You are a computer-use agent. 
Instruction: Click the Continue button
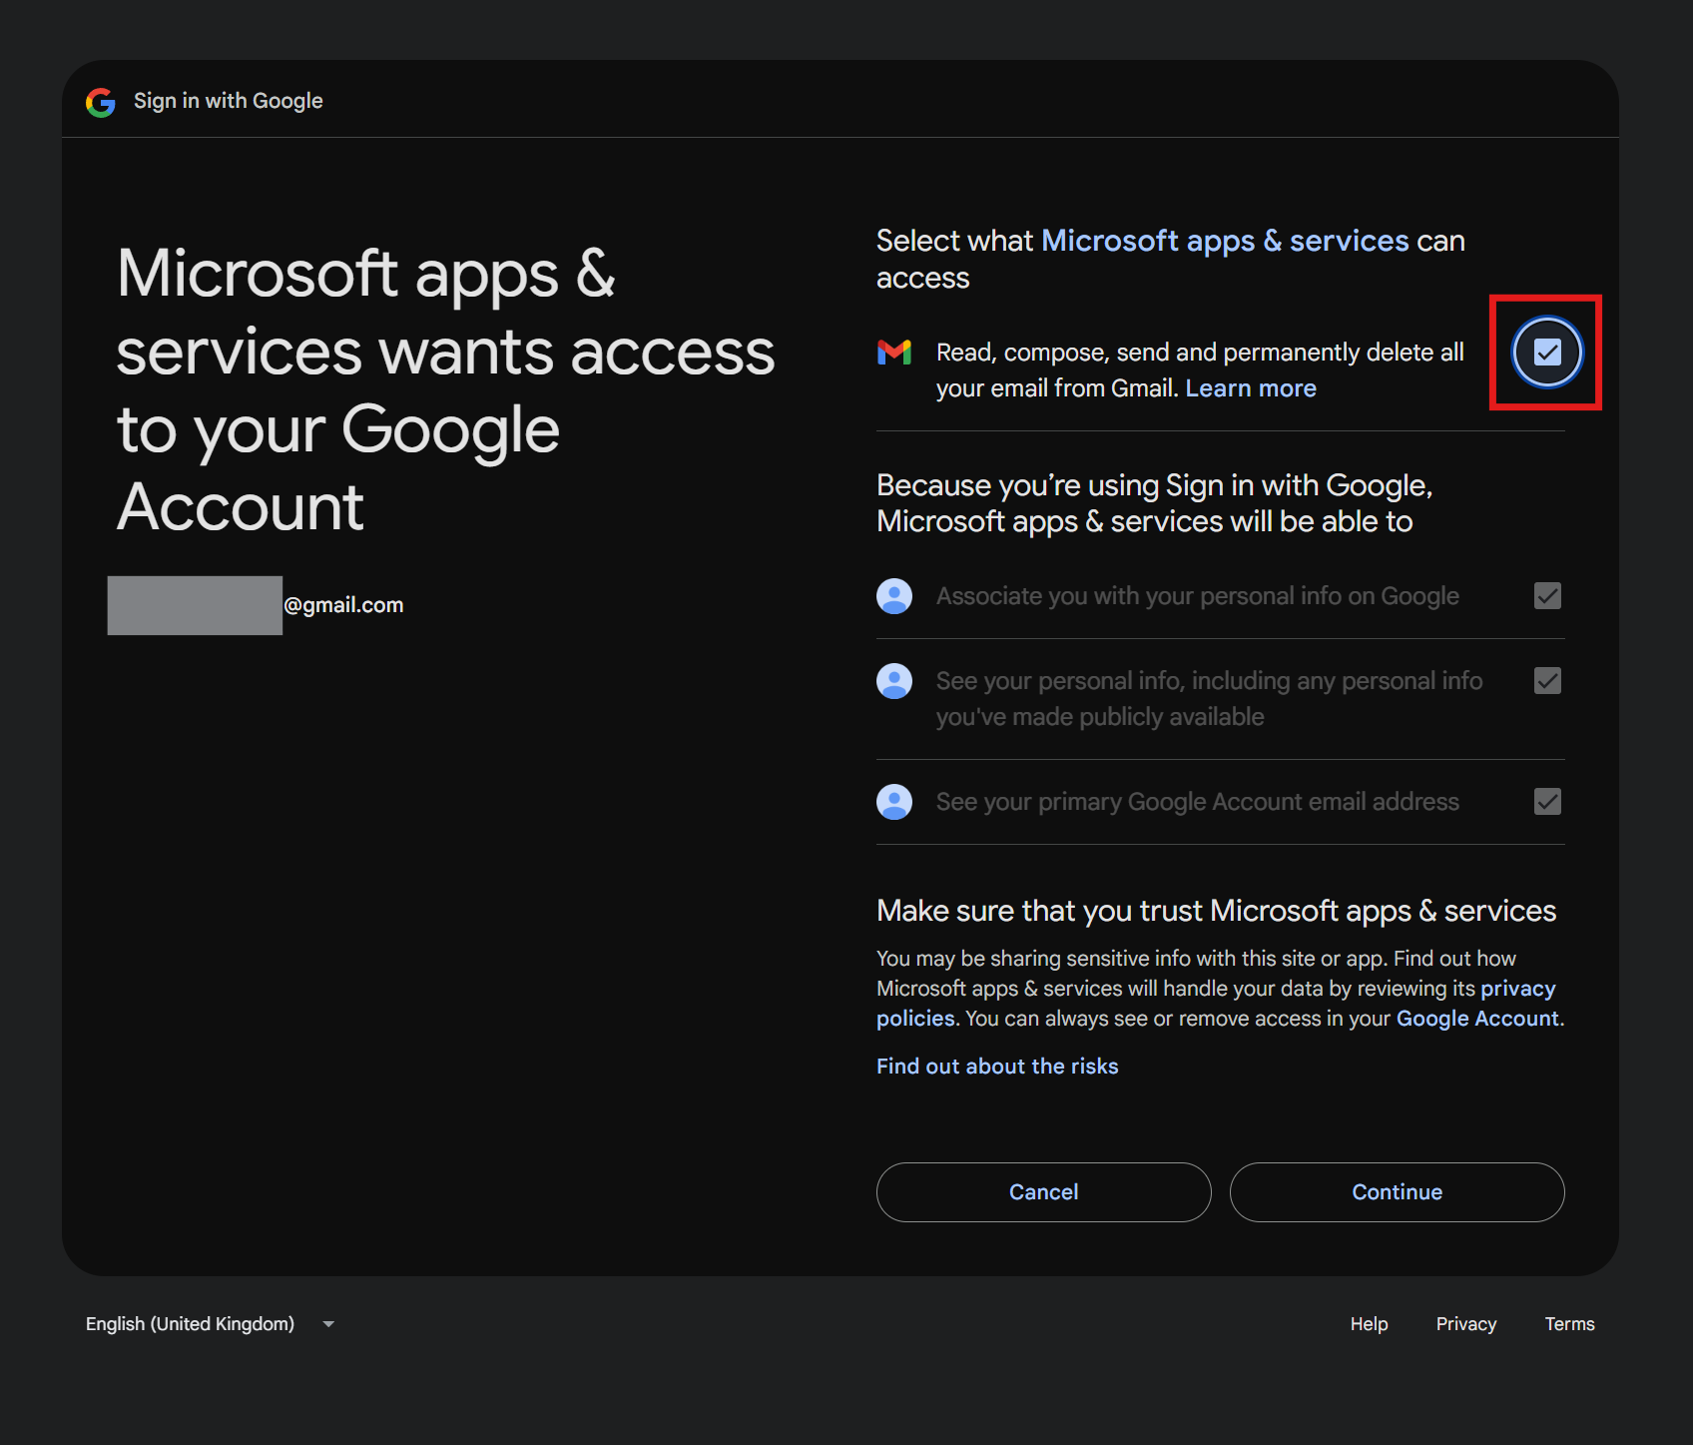pyautogui.click(x=1397, y=1192)
